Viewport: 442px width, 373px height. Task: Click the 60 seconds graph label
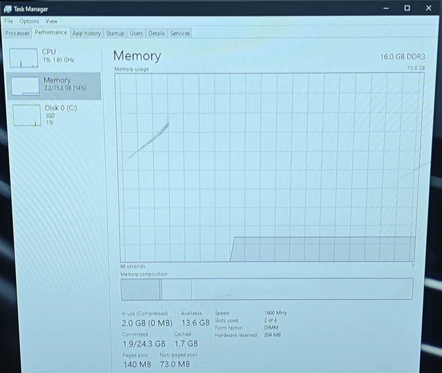click(133, 266)
